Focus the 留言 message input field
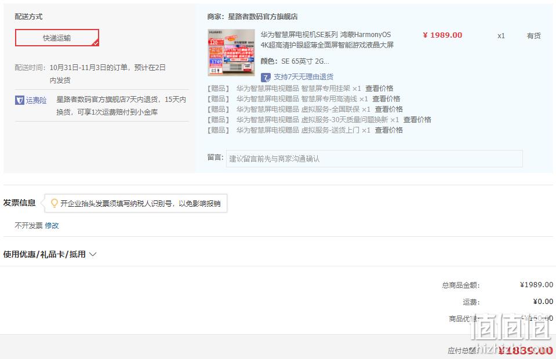This screenshot has width=556, height=359. (375, 159)
